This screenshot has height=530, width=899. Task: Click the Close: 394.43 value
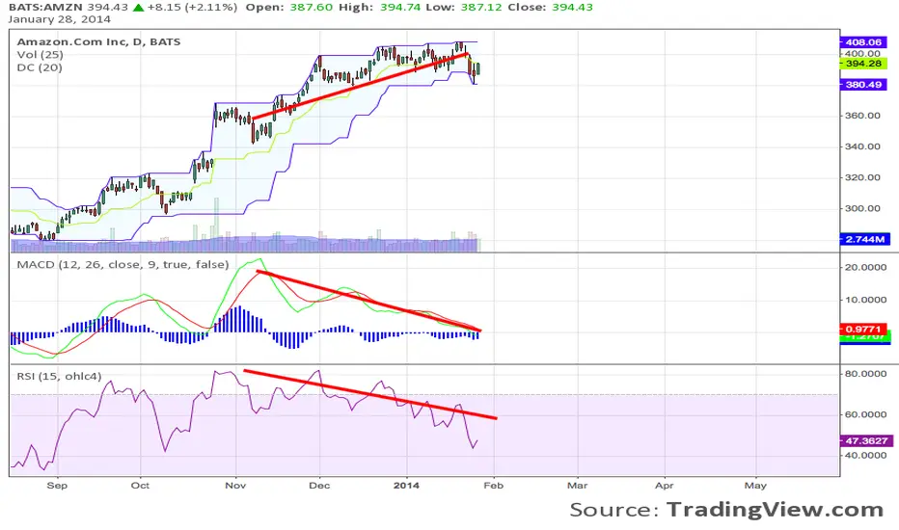click(x=551, y=8)
